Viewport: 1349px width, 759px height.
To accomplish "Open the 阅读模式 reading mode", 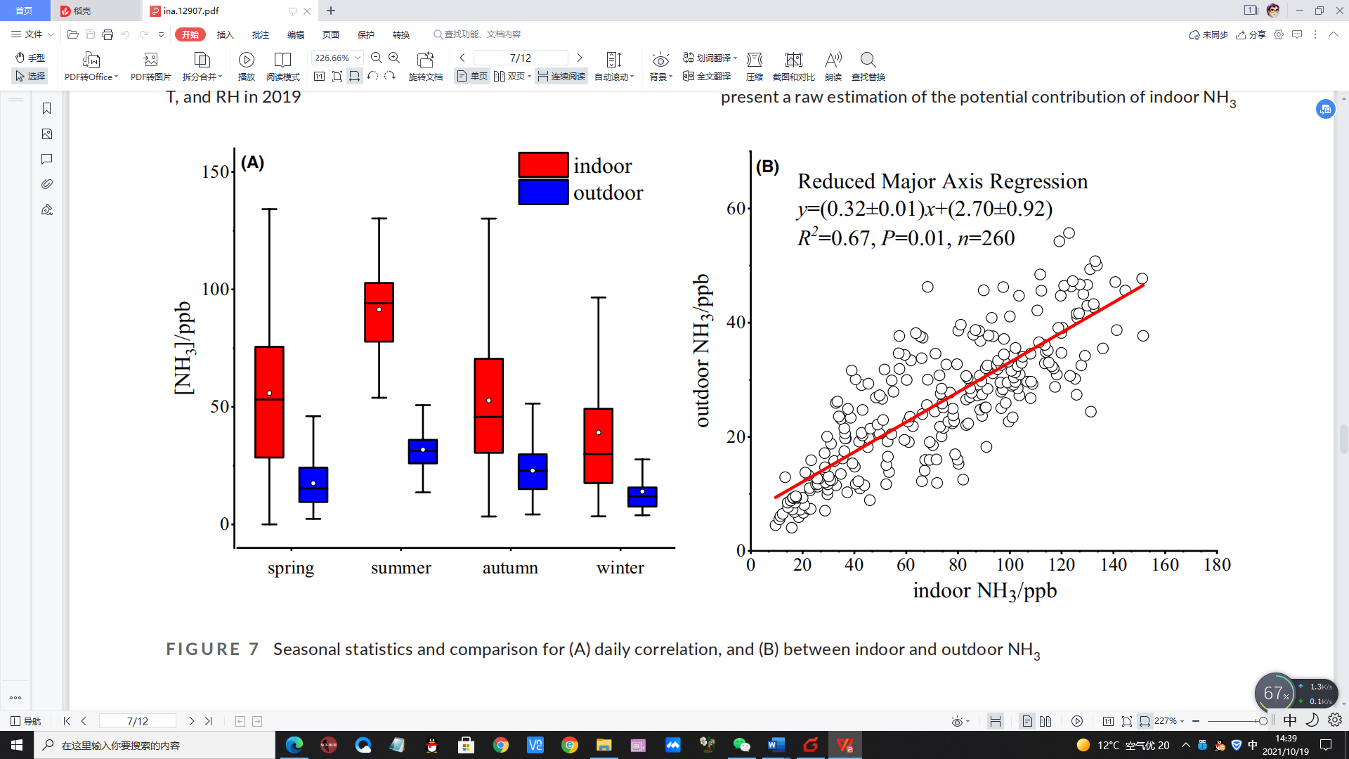I will (x=282, y=60).
